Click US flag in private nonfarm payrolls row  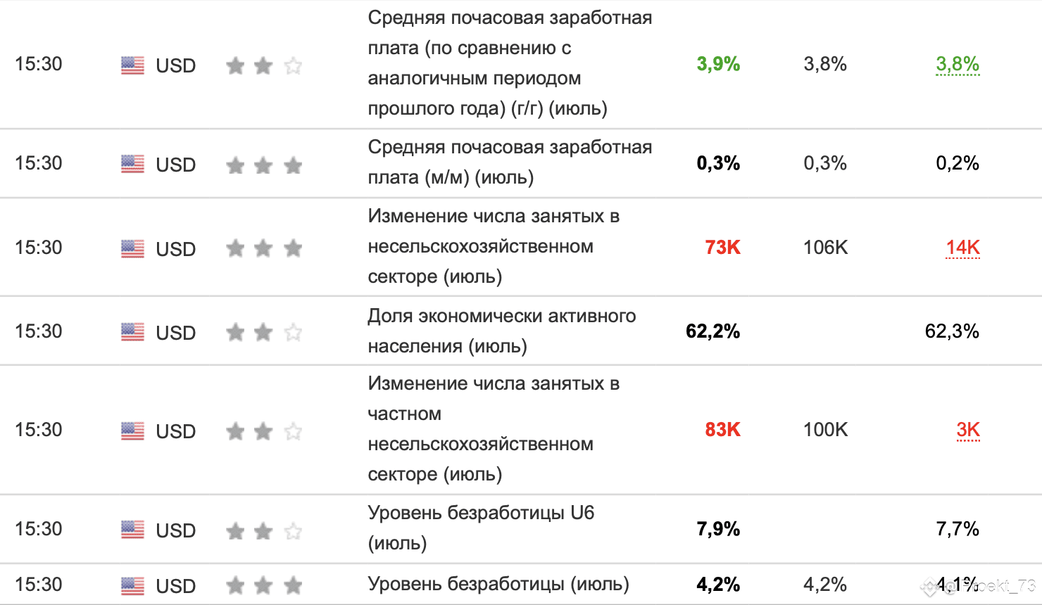click(132, 431)
